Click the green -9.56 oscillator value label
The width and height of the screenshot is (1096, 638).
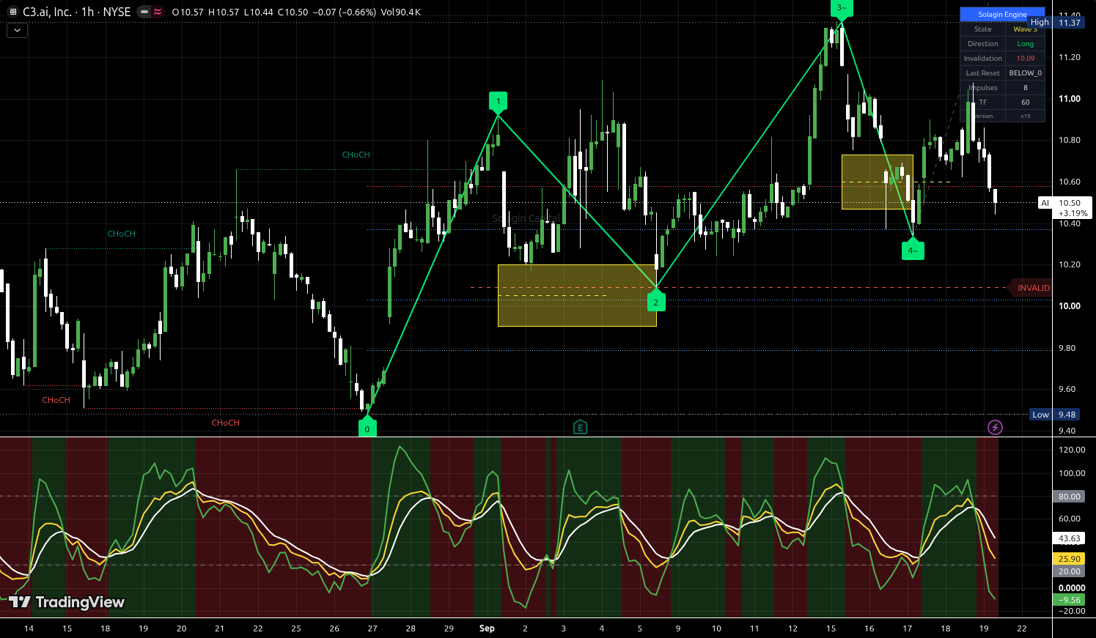[1069, 600]
